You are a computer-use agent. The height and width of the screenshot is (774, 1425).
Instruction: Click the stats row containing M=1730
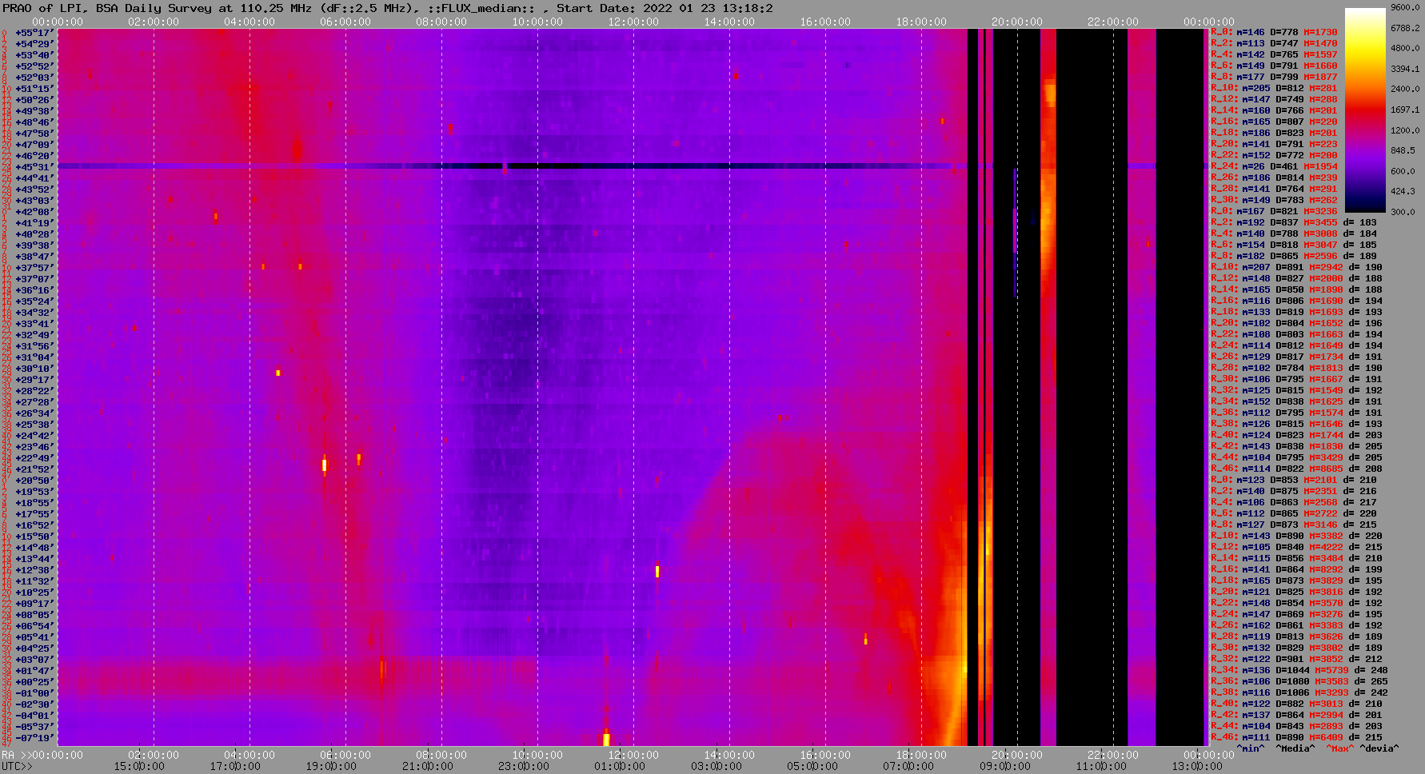[1274, 33]
